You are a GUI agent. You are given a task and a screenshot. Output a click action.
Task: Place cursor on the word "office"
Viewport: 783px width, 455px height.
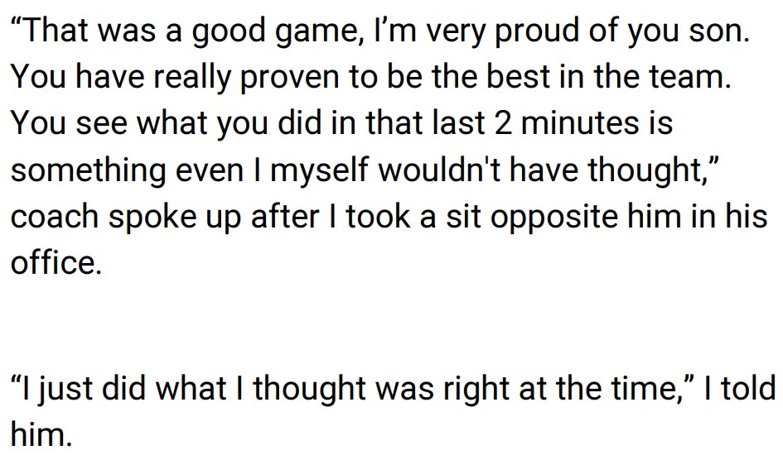pos(54,262)
